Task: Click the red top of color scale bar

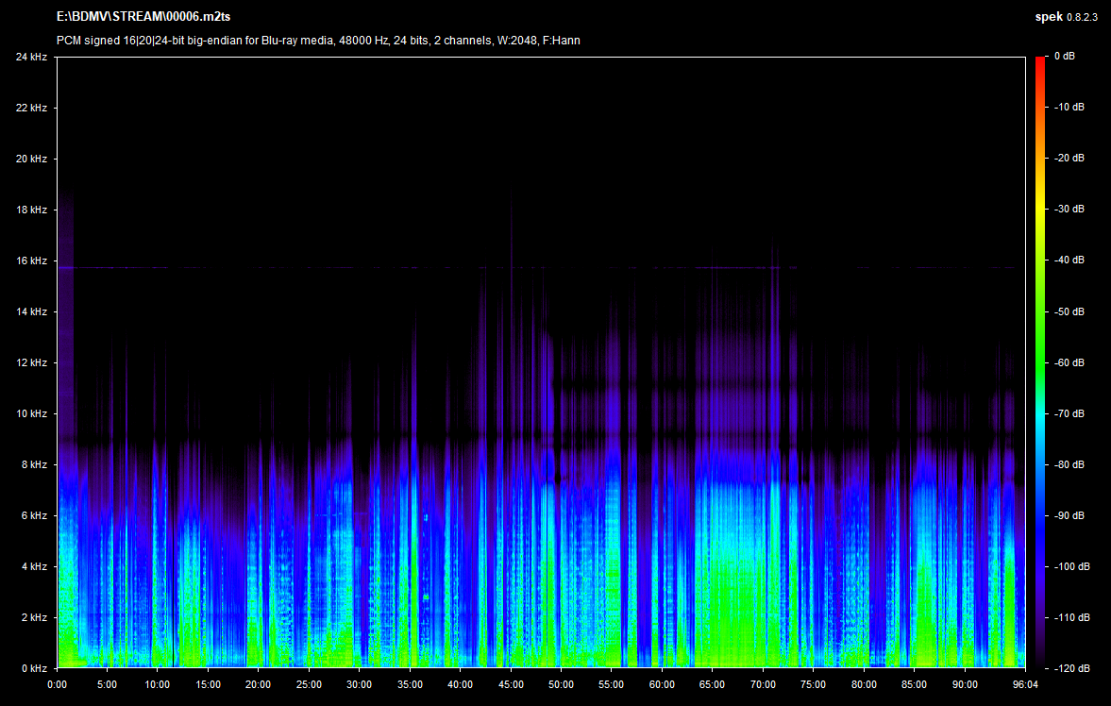Action: pos(1040,62)
